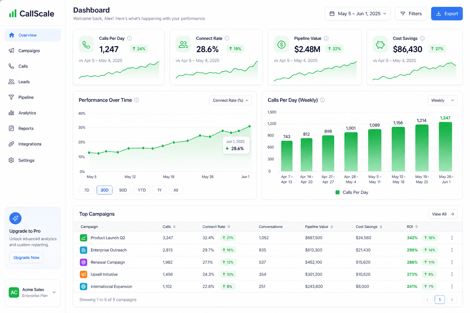Click the AC account avatar
Viewport: 470px width, 313px height.
pos(14,293)
